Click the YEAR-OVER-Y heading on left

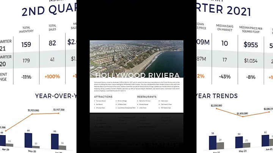pyautogui.click(x=56, y=96)
